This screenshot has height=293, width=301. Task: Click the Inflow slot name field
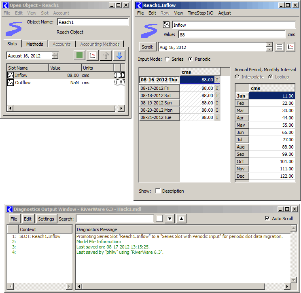click(234, 25)
